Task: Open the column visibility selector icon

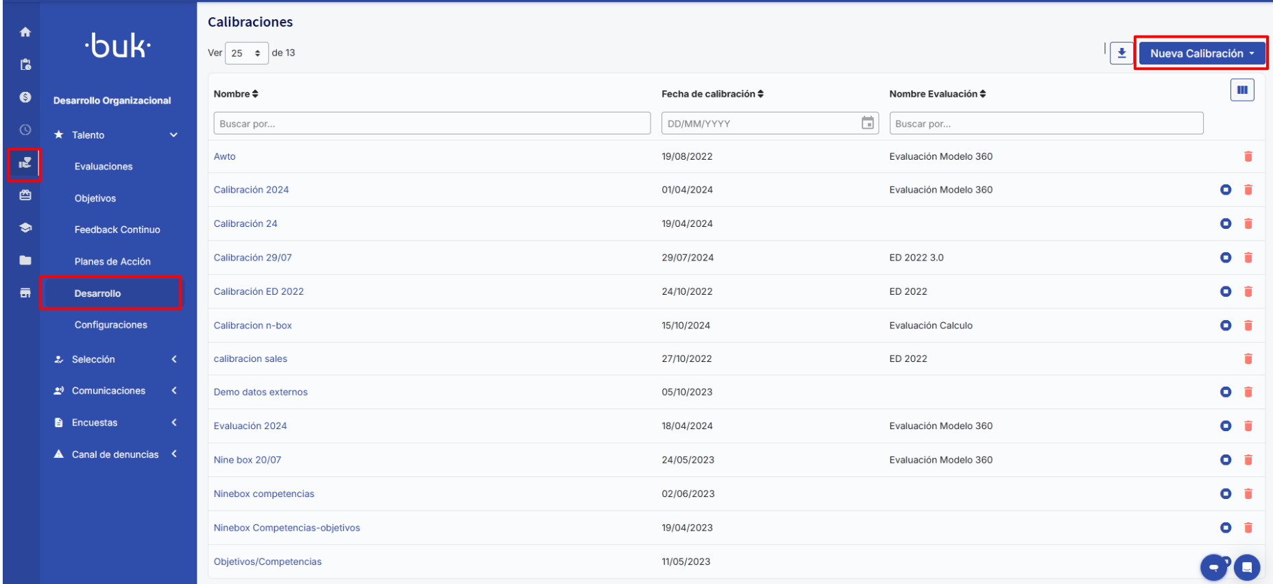Action: pos(1241,90)
